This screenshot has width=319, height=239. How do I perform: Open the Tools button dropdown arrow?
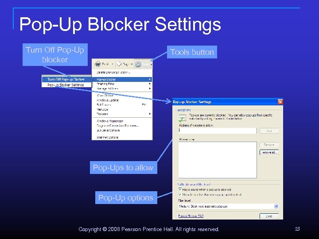click(152, 65)
